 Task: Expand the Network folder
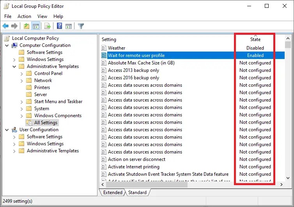(x=21, y=81)
